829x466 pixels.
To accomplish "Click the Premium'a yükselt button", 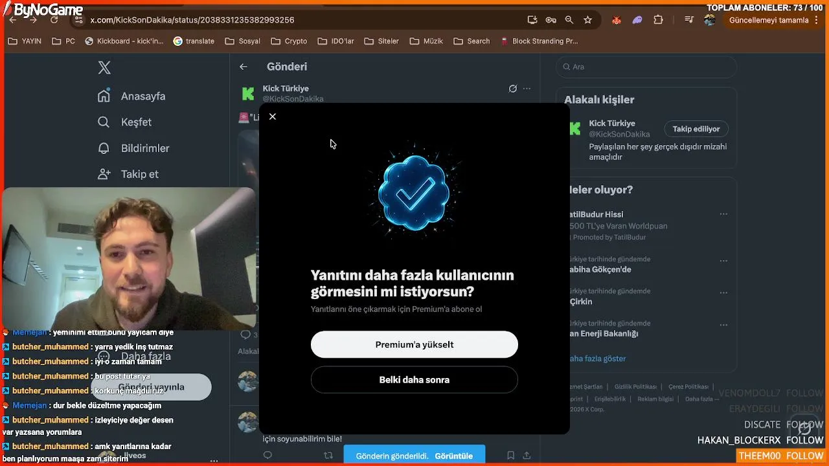I will [x=414, y=344].
